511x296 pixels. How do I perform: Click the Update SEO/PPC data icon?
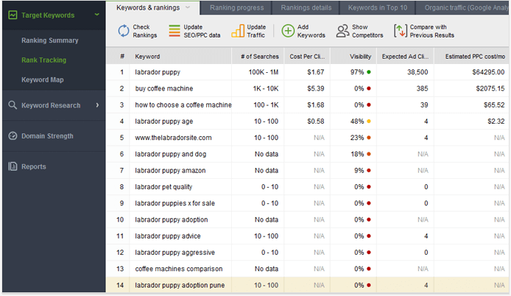(x=175, y=31)
